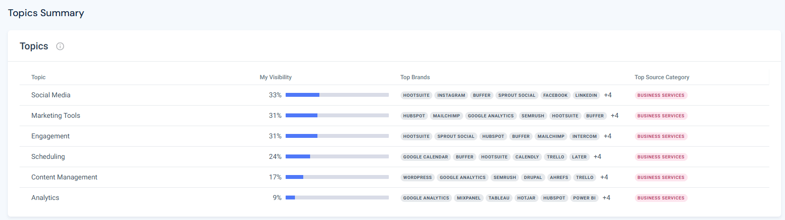The image size is (785, 220).
Task: Click Sprout Social tag in Engagement row
Action: 456,136
